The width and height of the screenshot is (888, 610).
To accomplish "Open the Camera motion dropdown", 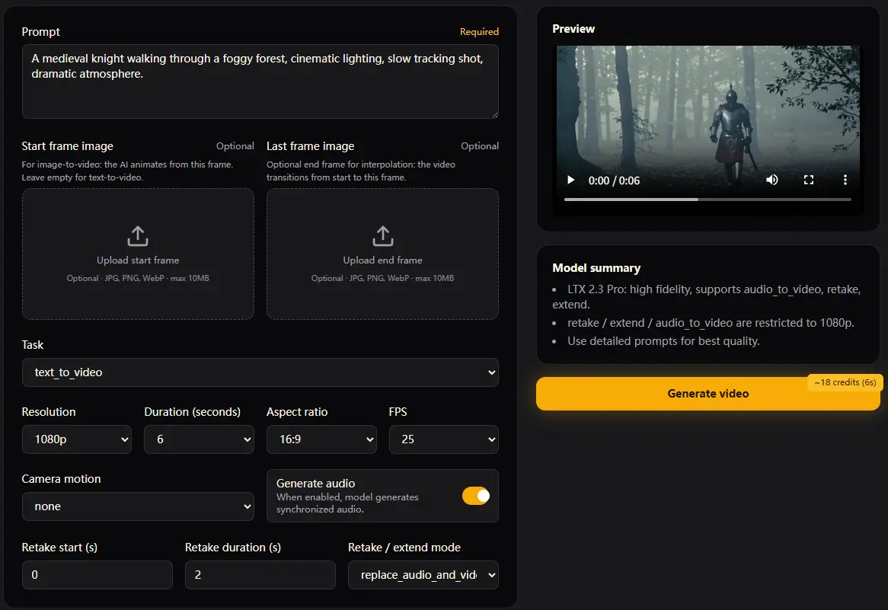I will coord(138,506).
